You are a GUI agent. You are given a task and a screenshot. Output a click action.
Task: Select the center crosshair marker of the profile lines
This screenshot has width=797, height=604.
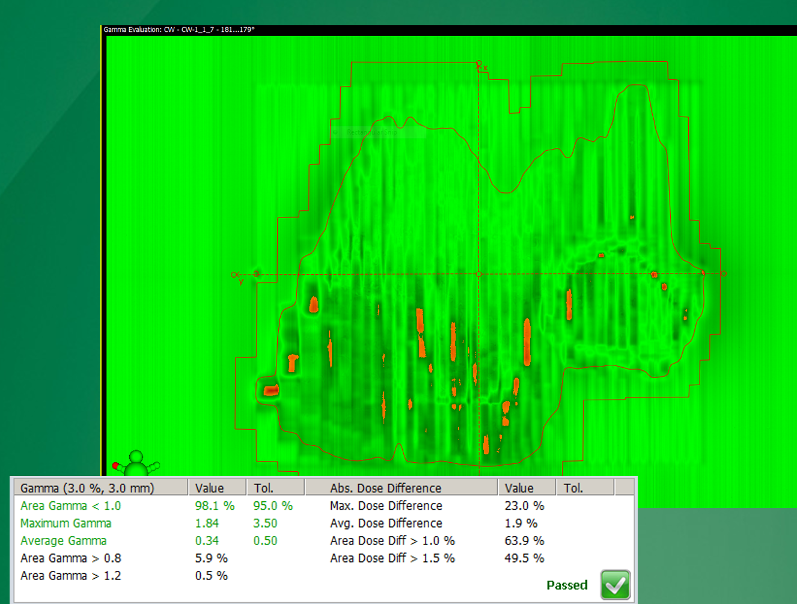tap(478, 274)
